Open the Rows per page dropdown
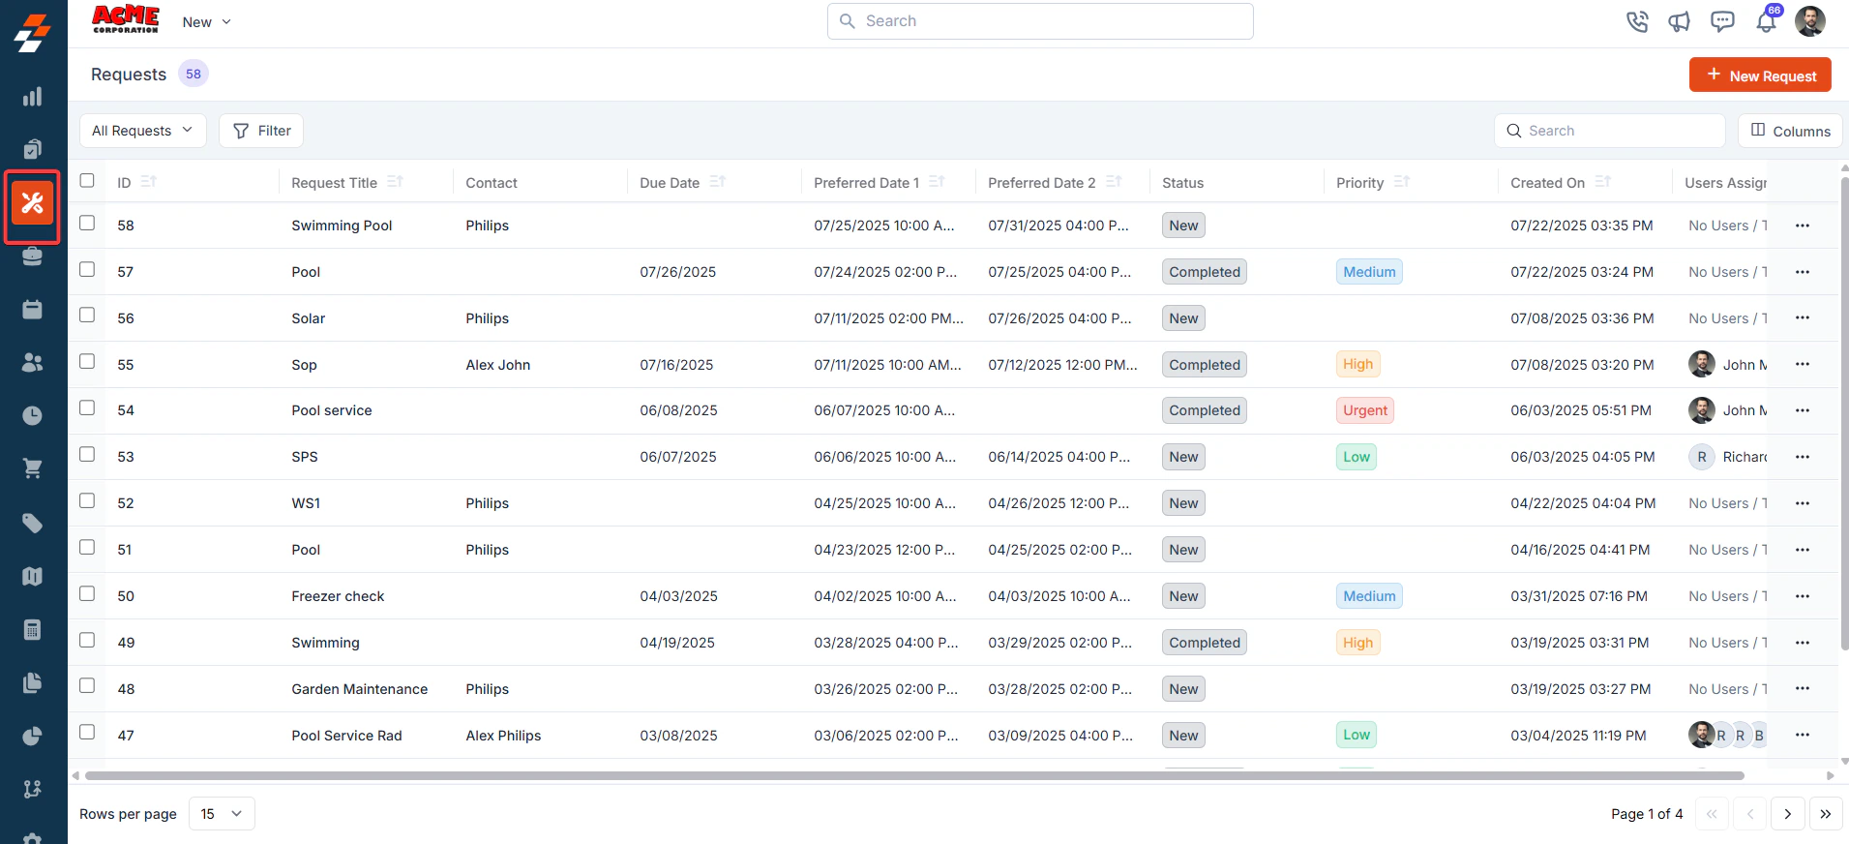1849x844 pixels. pos(222,814)
